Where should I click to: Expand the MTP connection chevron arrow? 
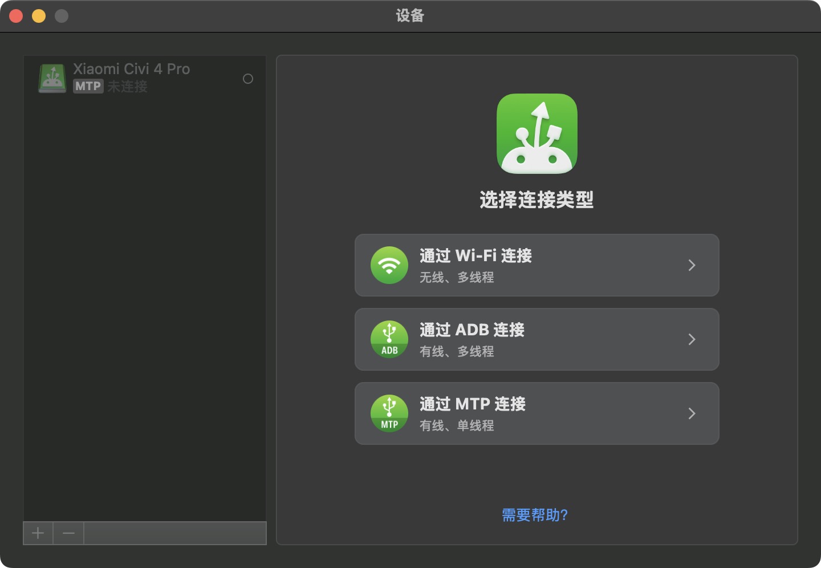point(692,413)
